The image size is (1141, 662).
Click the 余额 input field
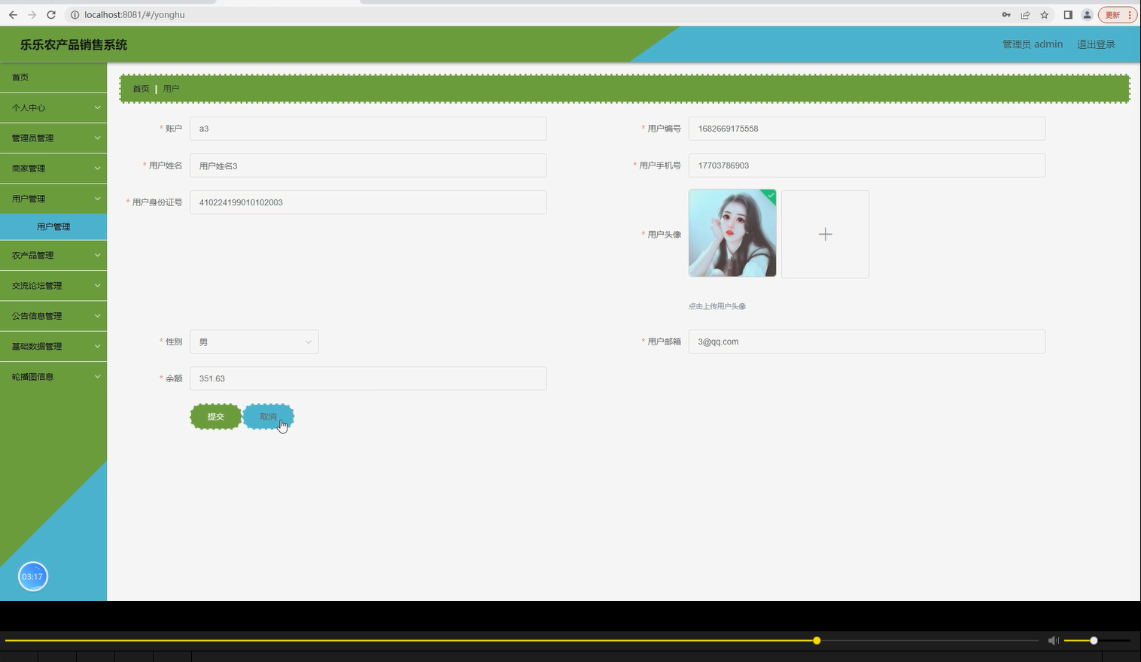368,378
